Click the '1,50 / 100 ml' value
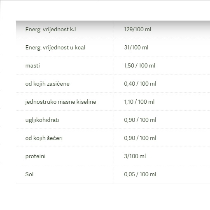 coord(140,65)
